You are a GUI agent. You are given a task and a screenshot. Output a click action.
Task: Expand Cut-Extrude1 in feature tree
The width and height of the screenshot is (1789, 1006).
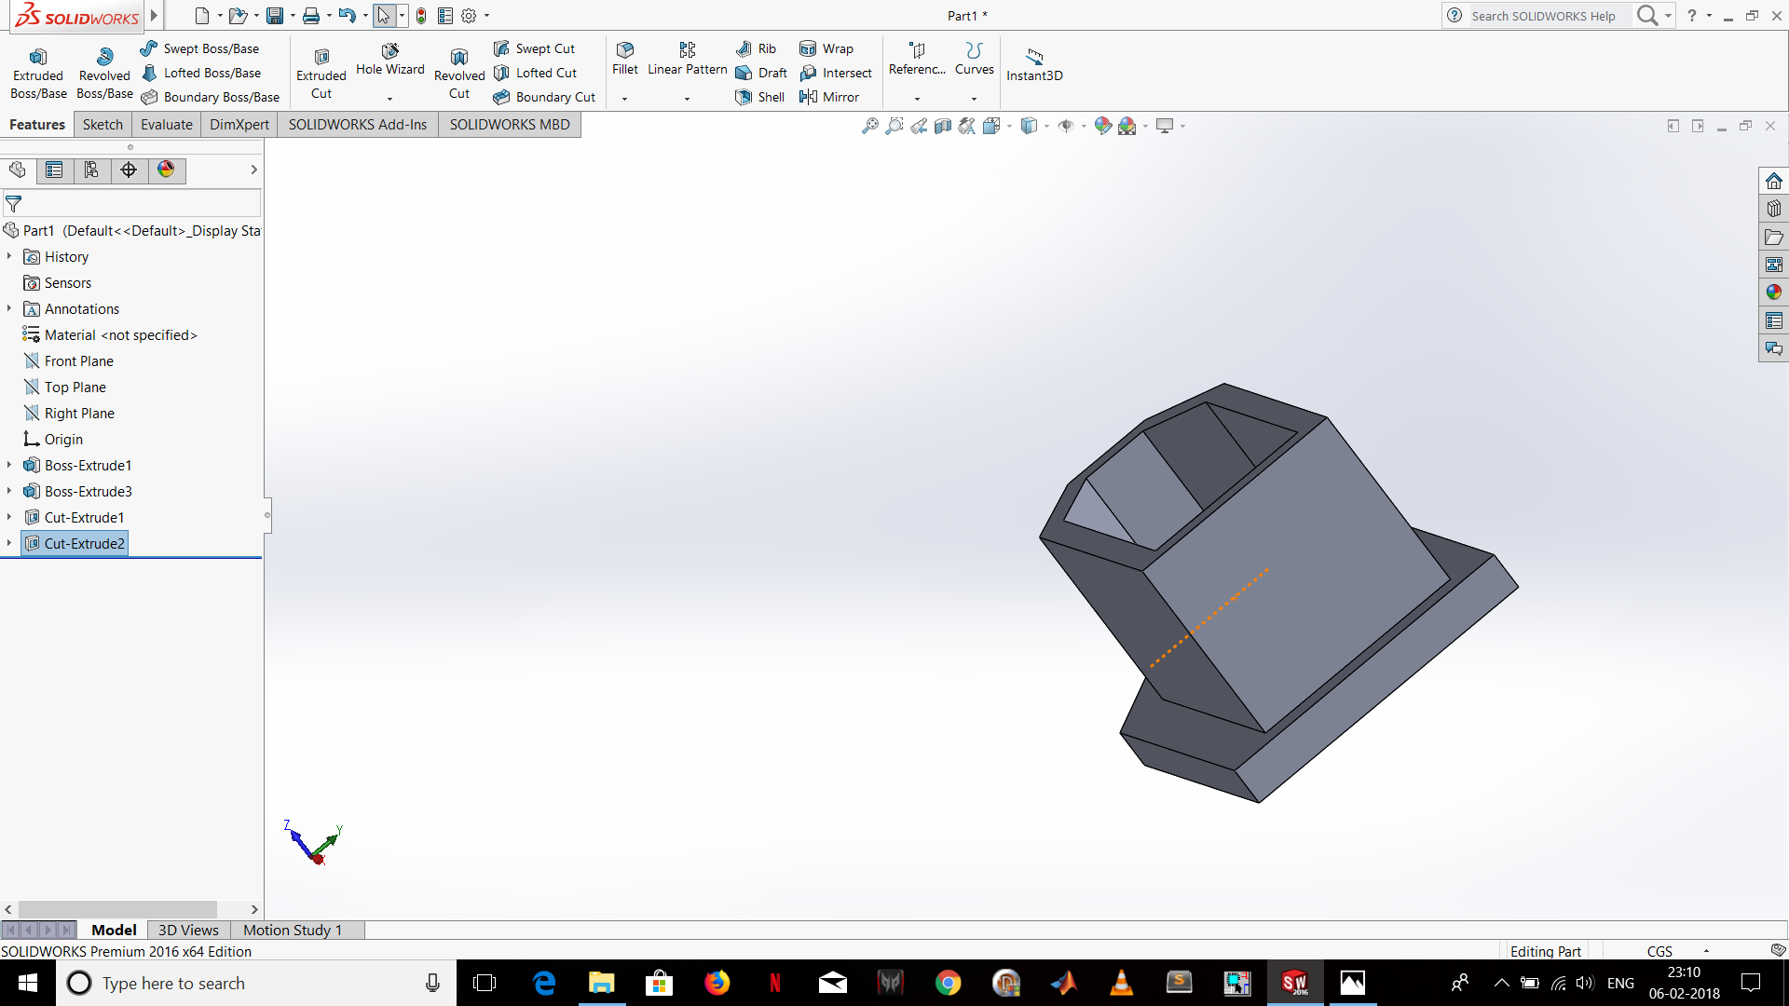click(x=9, y=517)
